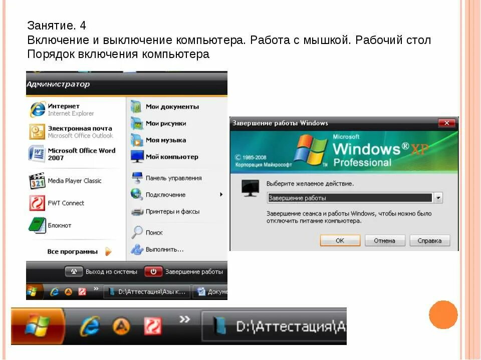This screenshot has height=360, width=481.
Task: Launch Microsoft Office Word 2007 icon
Action: [x=37, y=153]
